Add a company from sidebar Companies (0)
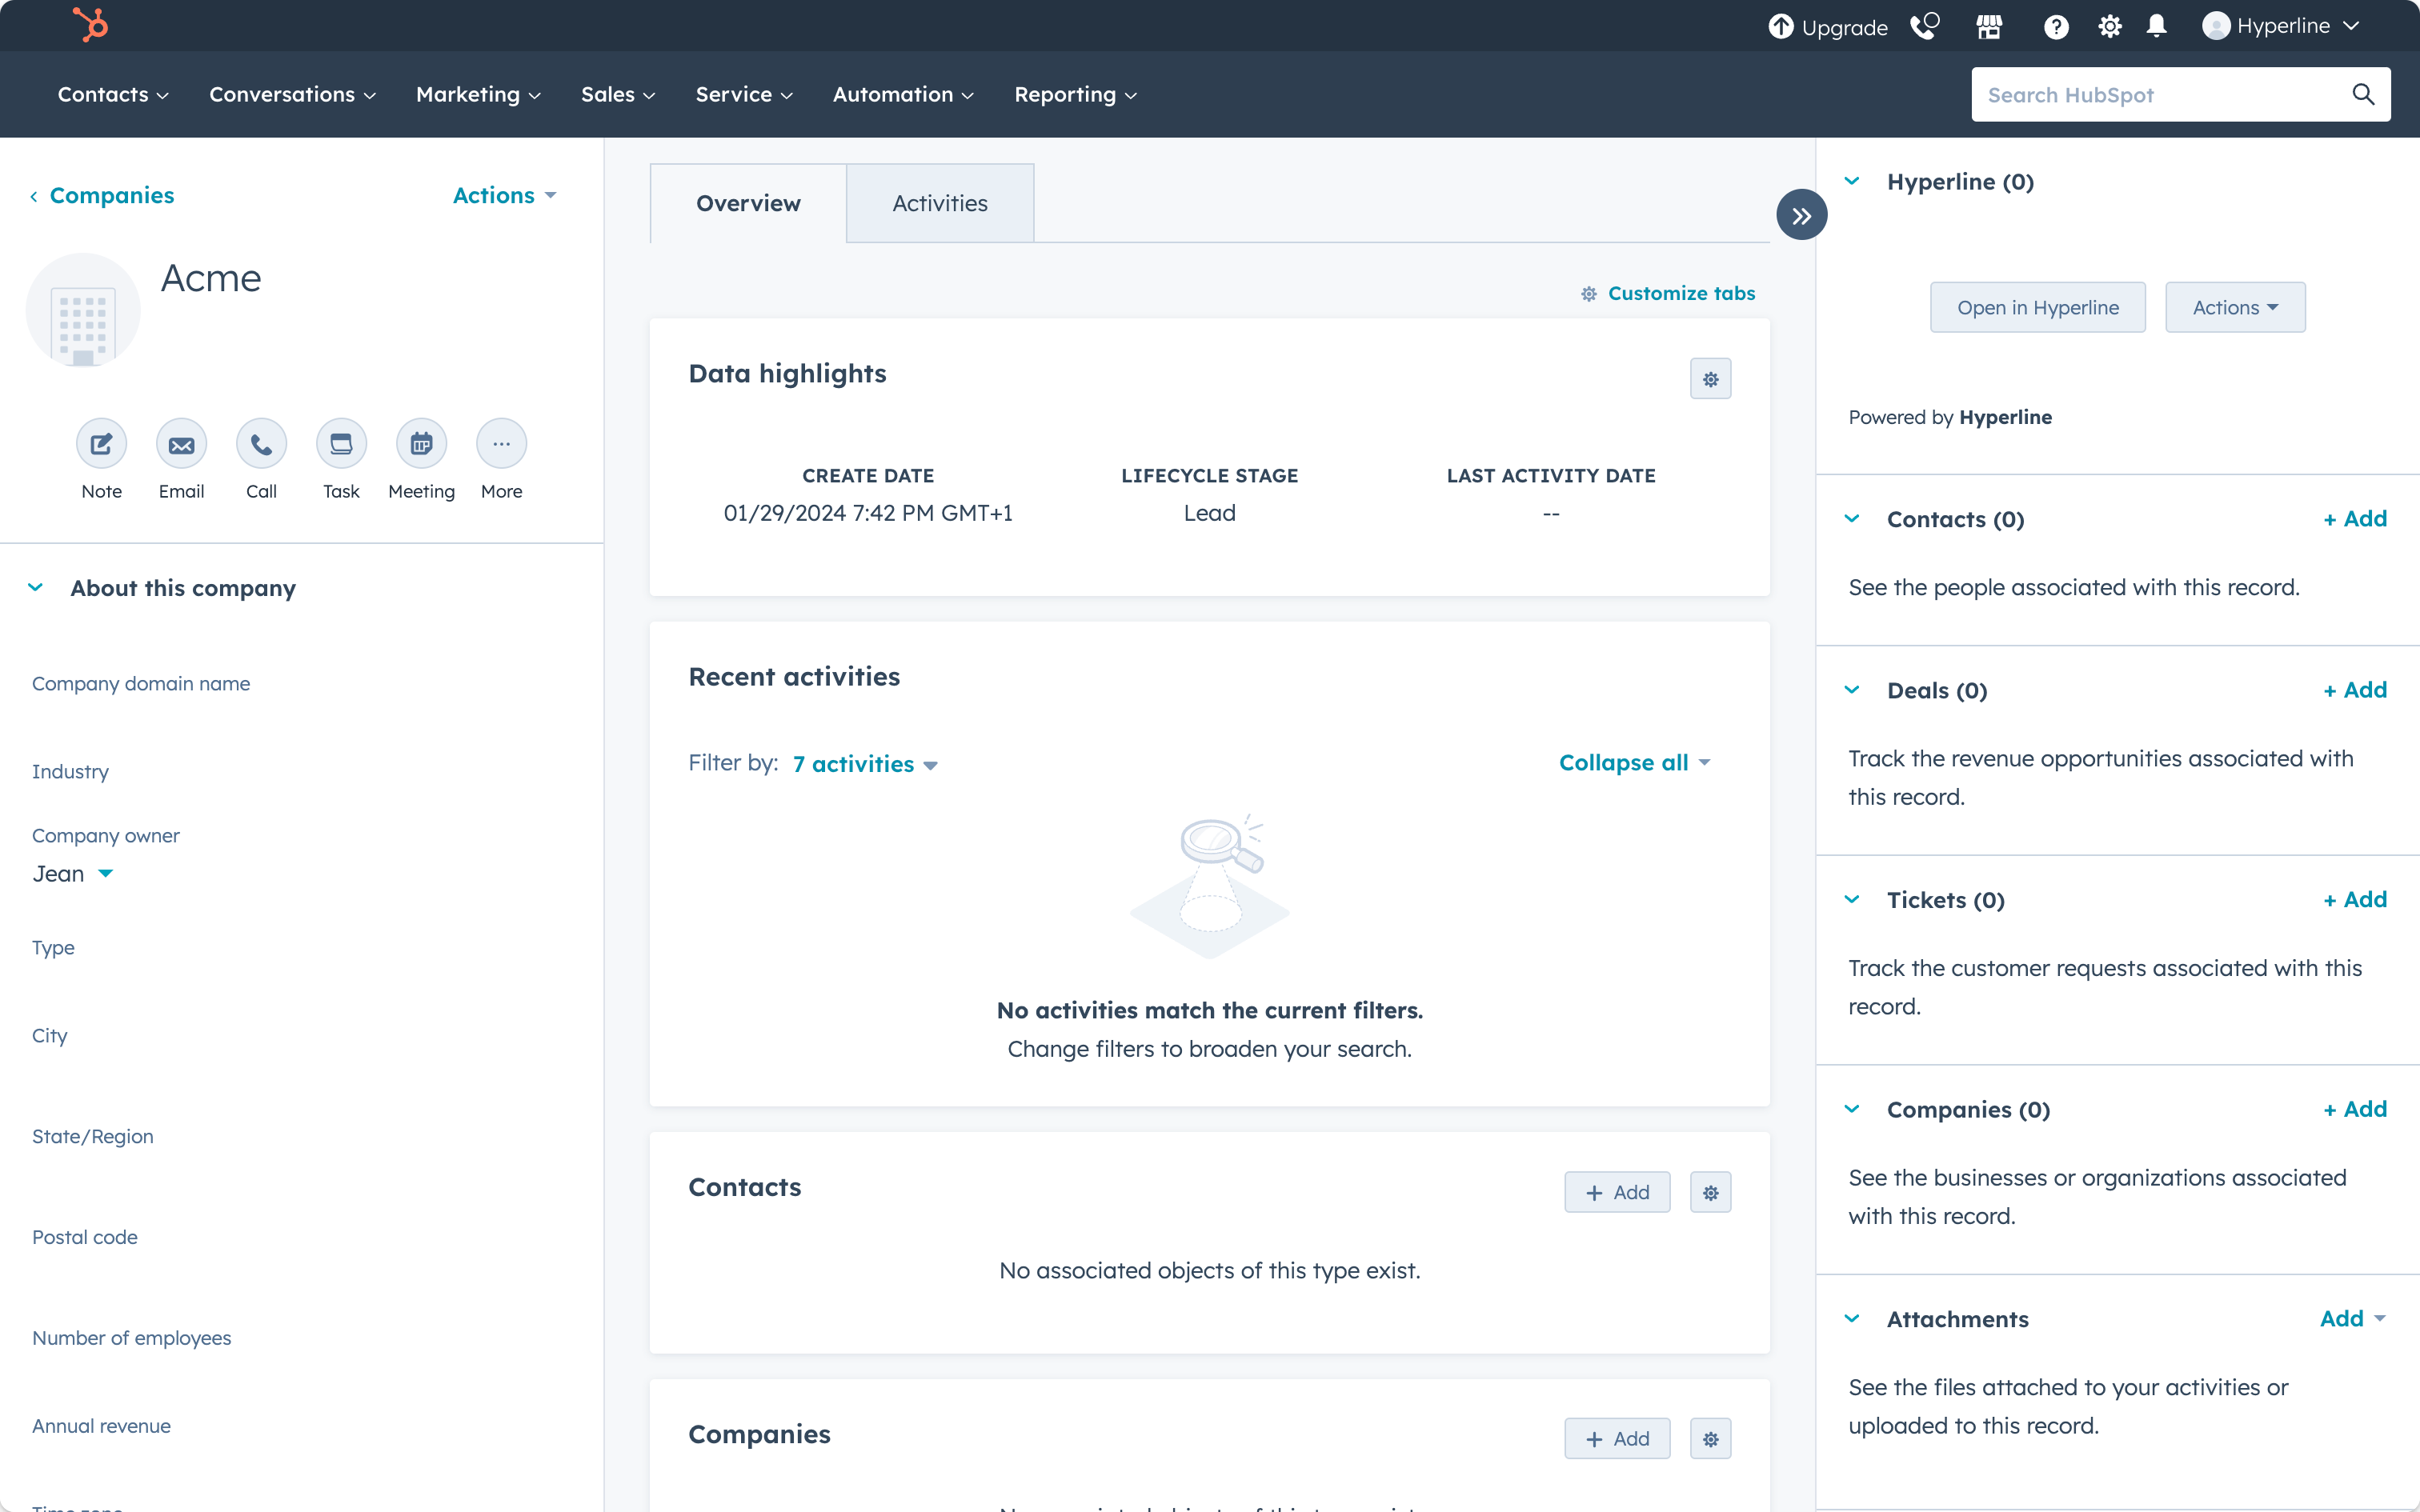Screen dimensions: 2420x1512 (2355, 1108)
